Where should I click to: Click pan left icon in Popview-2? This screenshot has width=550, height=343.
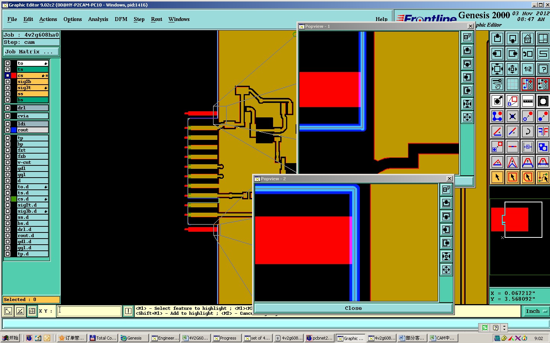click(446, 229)
